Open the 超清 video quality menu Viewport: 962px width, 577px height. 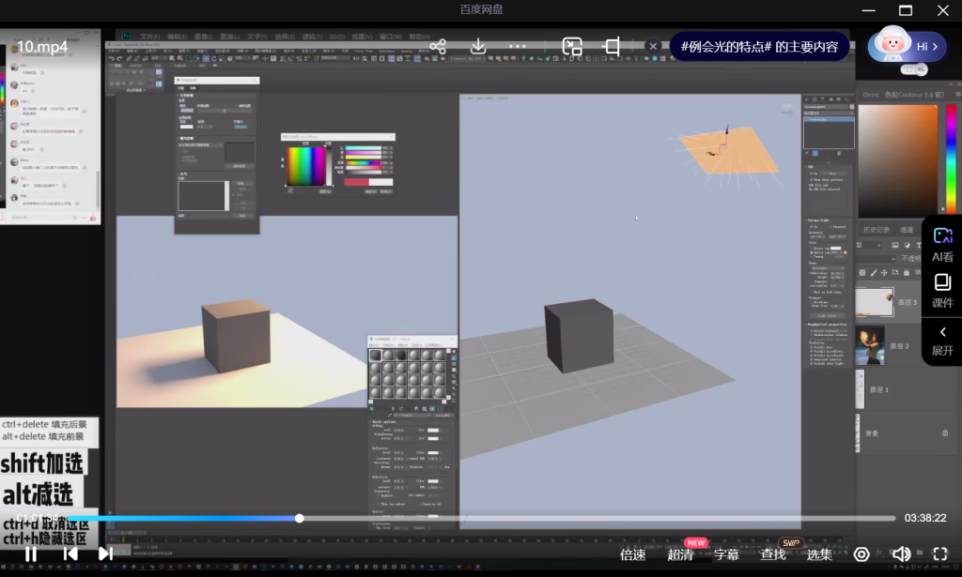(x=681, y=554)
